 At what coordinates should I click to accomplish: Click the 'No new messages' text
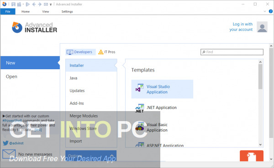[35, 154]
